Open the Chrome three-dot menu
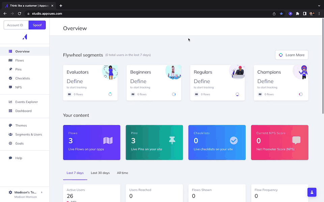Viewport: 324px width, 202px height. 319,13
